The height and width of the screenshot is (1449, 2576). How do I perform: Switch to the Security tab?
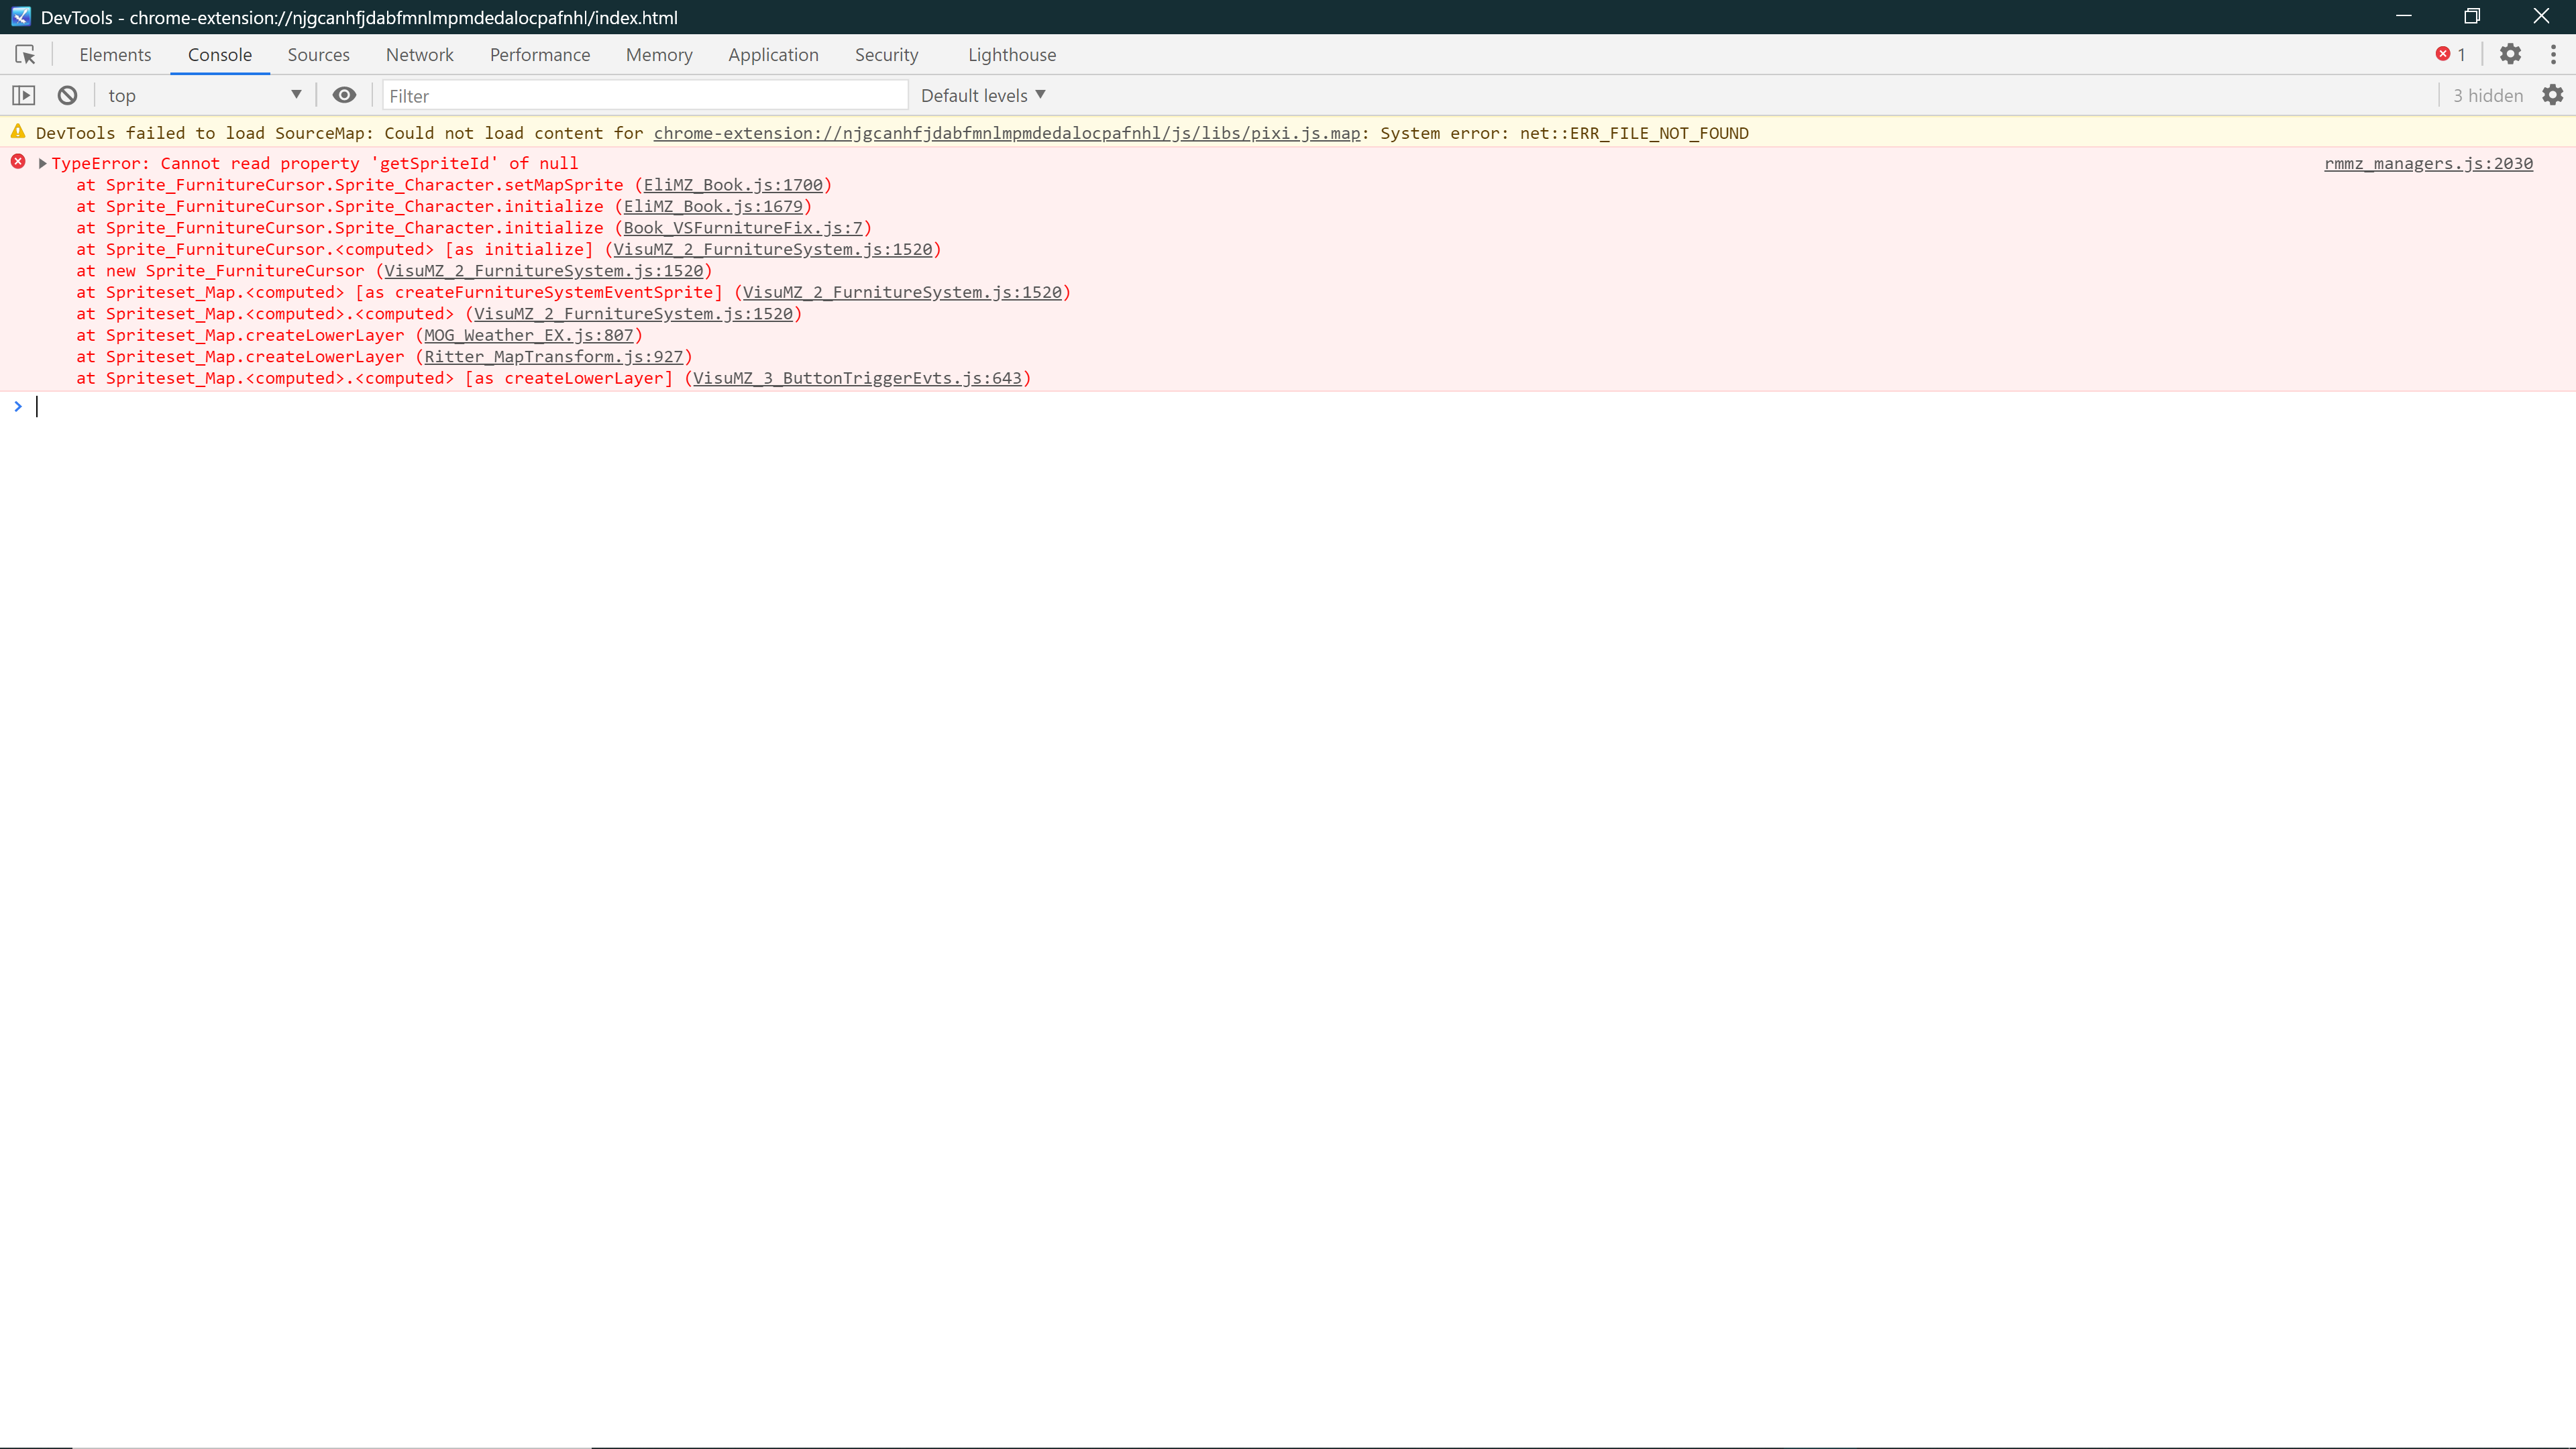[886, 55]
